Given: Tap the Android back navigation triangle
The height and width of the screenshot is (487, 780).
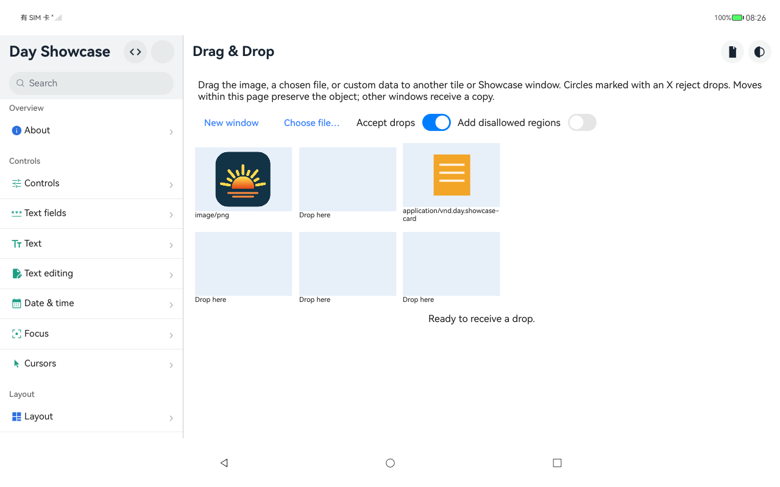Looking at the screenshot, I should coord(224,463).
